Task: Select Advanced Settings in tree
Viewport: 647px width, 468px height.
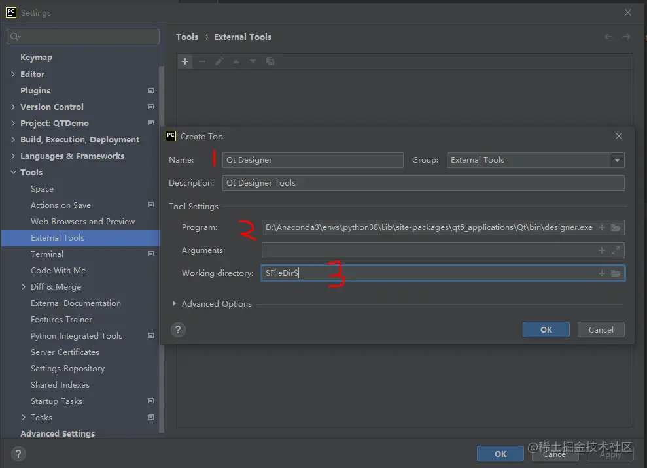Action: tap(58, 433)
